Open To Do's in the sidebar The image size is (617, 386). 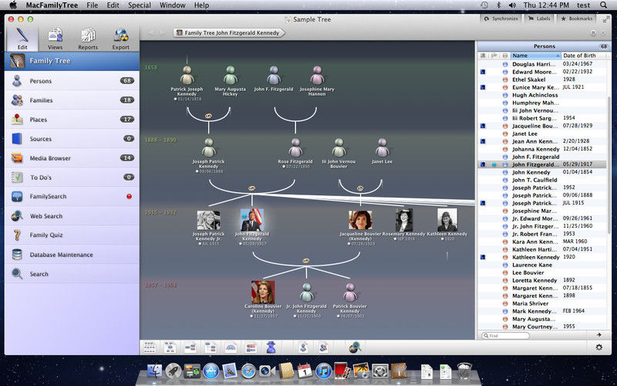[x=72, y=178]
